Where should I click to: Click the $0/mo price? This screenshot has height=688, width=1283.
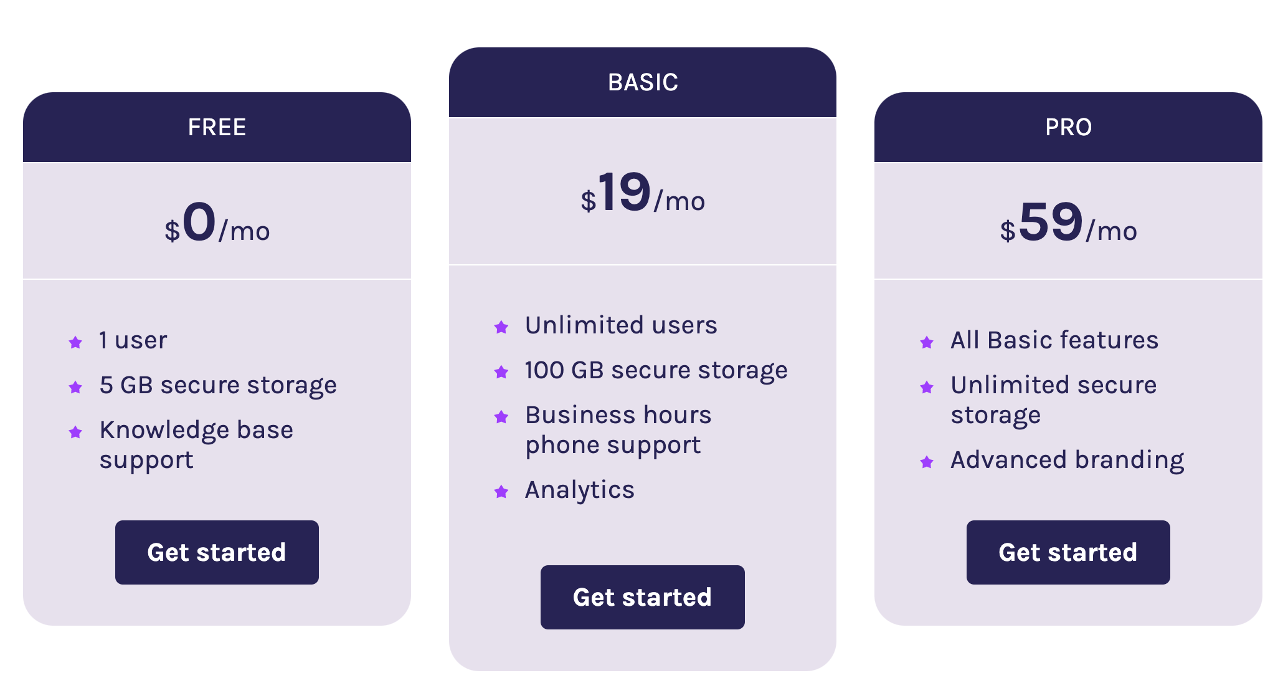(x=217, y=224)
